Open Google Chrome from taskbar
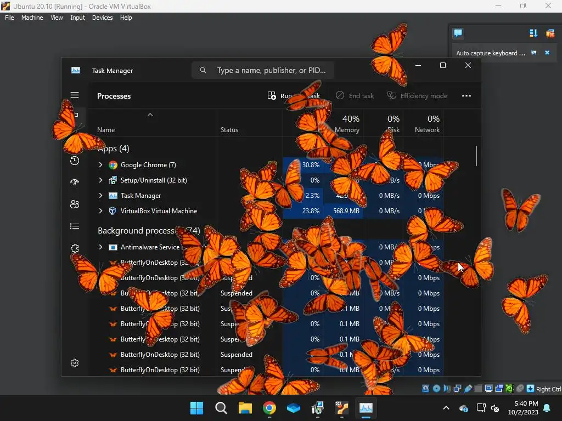This screenshot has width=562, height=421. (x=269, y=408)
